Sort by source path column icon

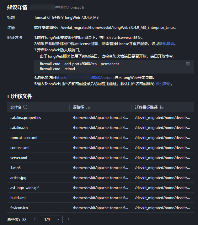[x=88, y=107]
